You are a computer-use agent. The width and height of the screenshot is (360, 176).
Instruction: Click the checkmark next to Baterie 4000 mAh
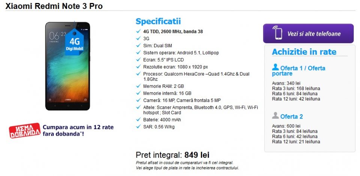pyautogui.click(x=139, y=119)
